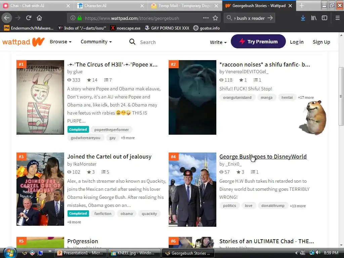Submit the search bar go arrow
The width and height of the screenshot is (344, 258).
click(270, 18)
